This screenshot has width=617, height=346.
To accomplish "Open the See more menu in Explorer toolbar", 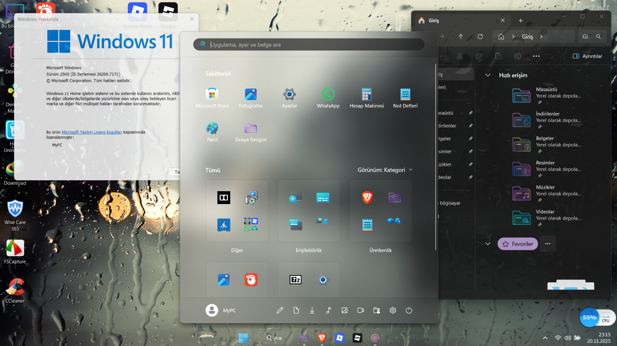I will coord(536,56).
